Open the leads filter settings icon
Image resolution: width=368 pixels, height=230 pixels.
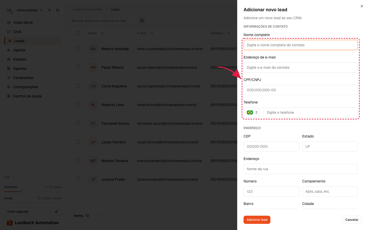pyautogui.click(x=142, y=21)
